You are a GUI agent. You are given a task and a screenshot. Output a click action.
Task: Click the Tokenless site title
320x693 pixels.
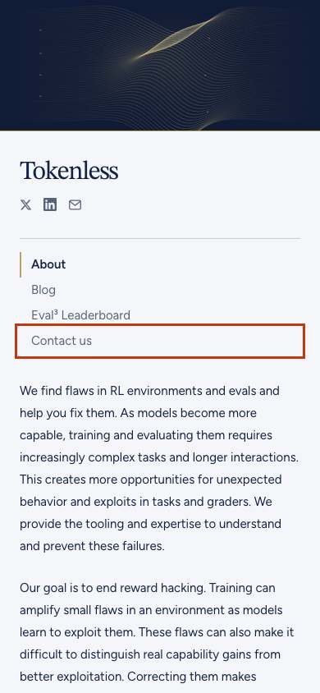pos(69,170)
